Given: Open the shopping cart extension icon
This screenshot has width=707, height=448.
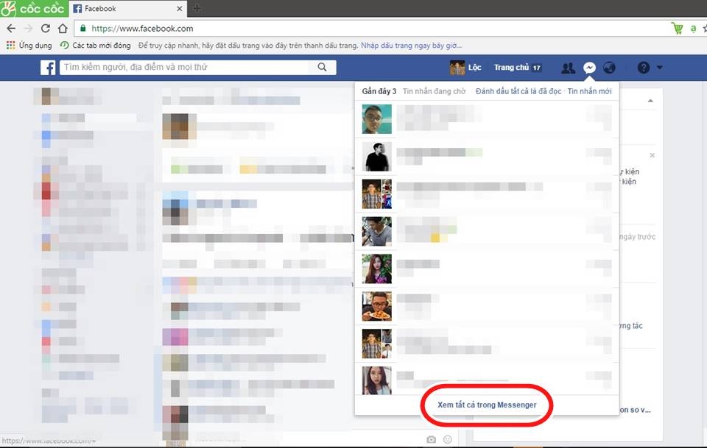Looking at the screenshot, I should coord(678,29).
